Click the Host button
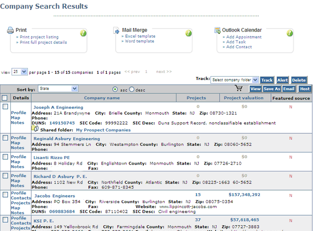Image resolution: width=315 pixels, height=231 pixels. point(305,89)
